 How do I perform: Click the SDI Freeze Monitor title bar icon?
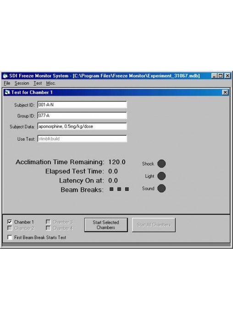(6, 76)
